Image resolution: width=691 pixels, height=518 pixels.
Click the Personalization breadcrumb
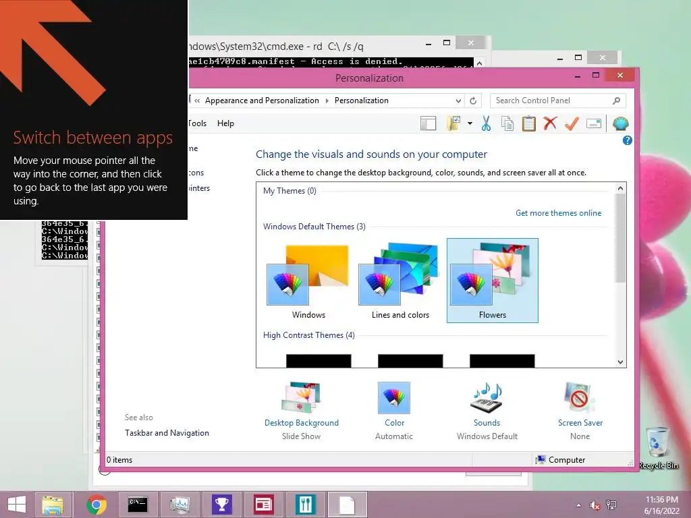click(362, 100)
